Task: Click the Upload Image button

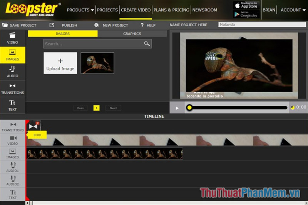Action: tap(60, 63)
